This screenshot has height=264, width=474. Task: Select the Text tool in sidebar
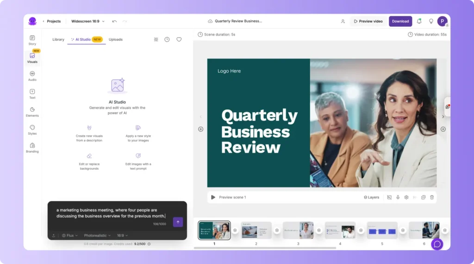click(32, 94)
